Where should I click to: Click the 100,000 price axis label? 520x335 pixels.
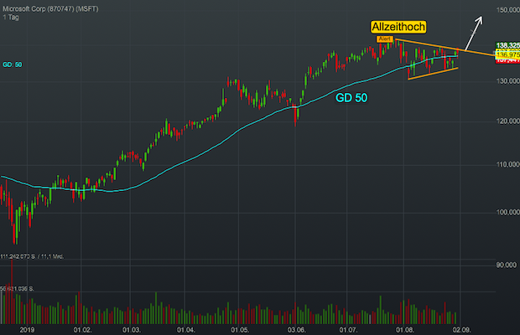pyautogui.click(x=507, y=212)
